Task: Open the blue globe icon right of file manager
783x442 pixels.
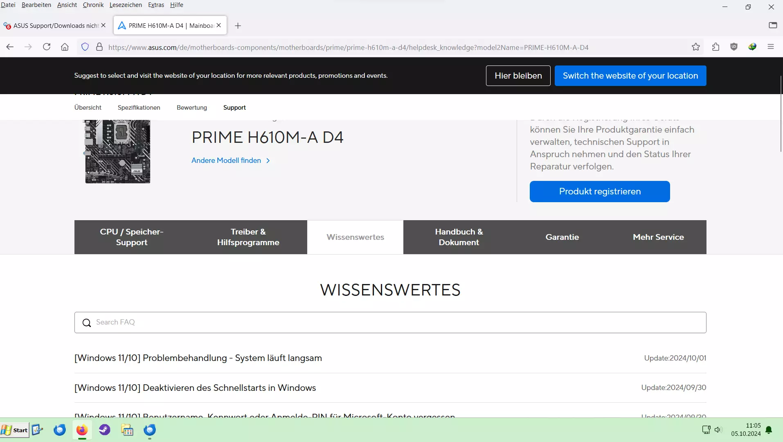Action: pos(150,430)
